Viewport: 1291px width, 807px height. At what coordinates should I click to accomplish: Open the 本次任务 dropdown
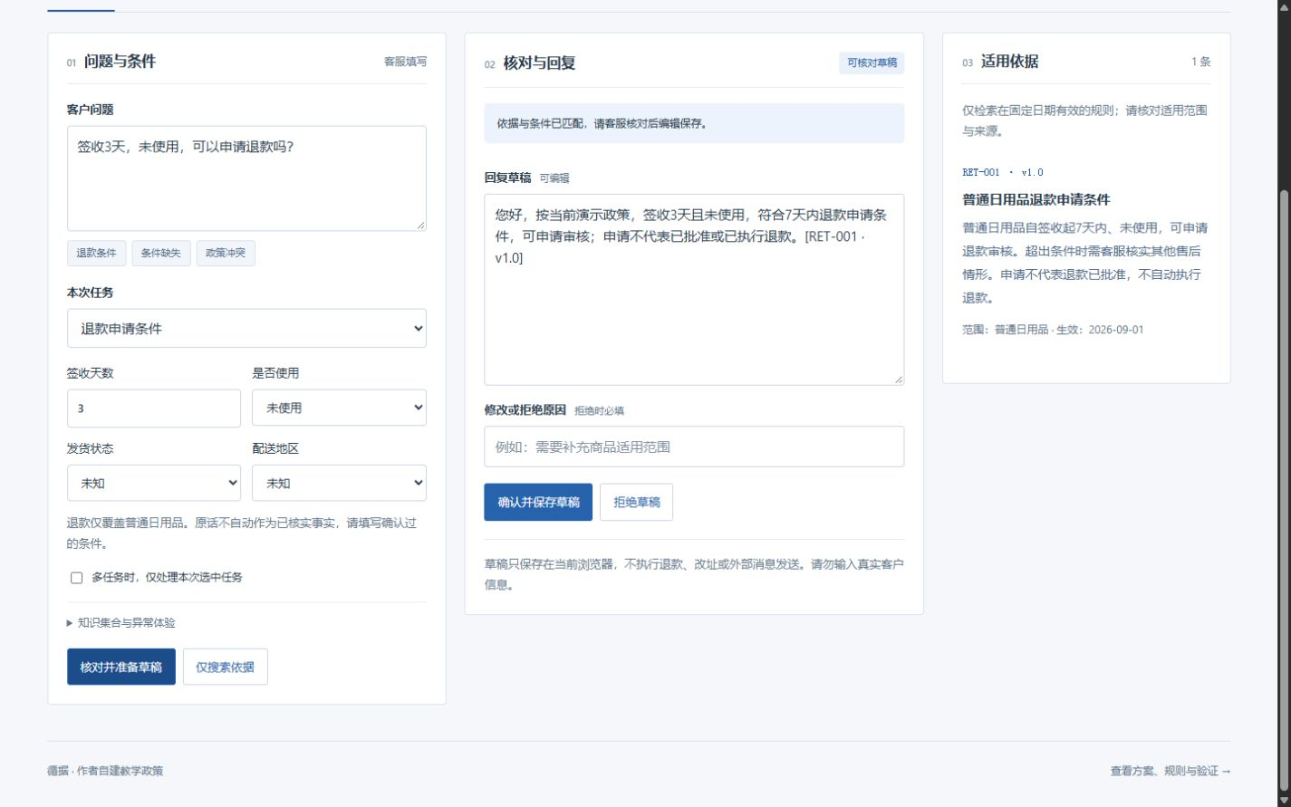coord(246,329)
